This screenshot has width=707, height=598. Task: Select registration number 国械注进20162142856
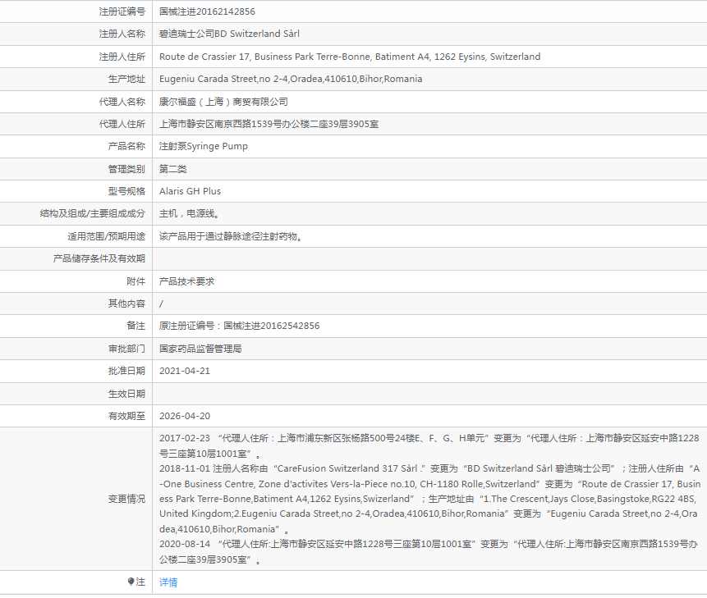pos(207,11)
